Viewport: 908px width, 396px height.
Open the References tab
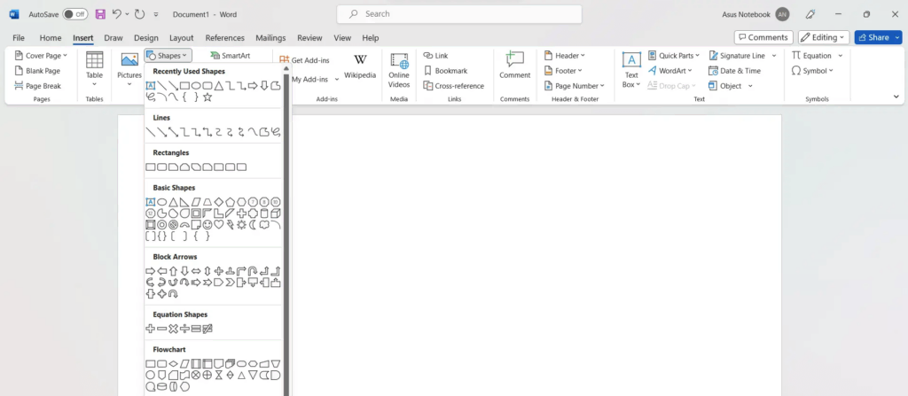pyautogui.click(x=224, y=38)
